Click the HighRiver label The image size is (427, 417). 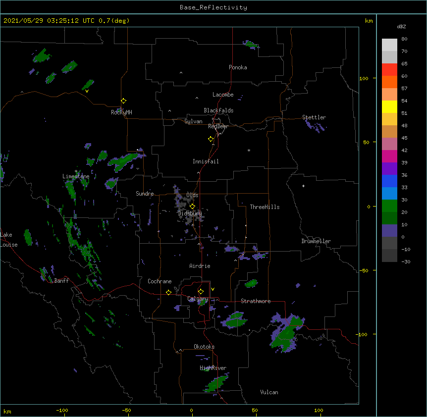[213, 368]
